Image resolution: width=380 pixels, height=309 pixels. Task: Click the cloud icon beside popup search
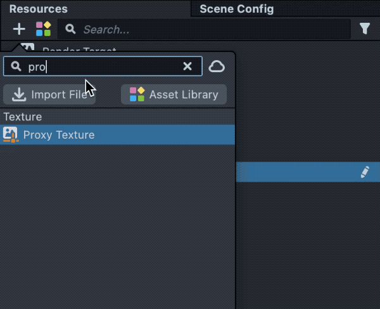coord(217,66)
